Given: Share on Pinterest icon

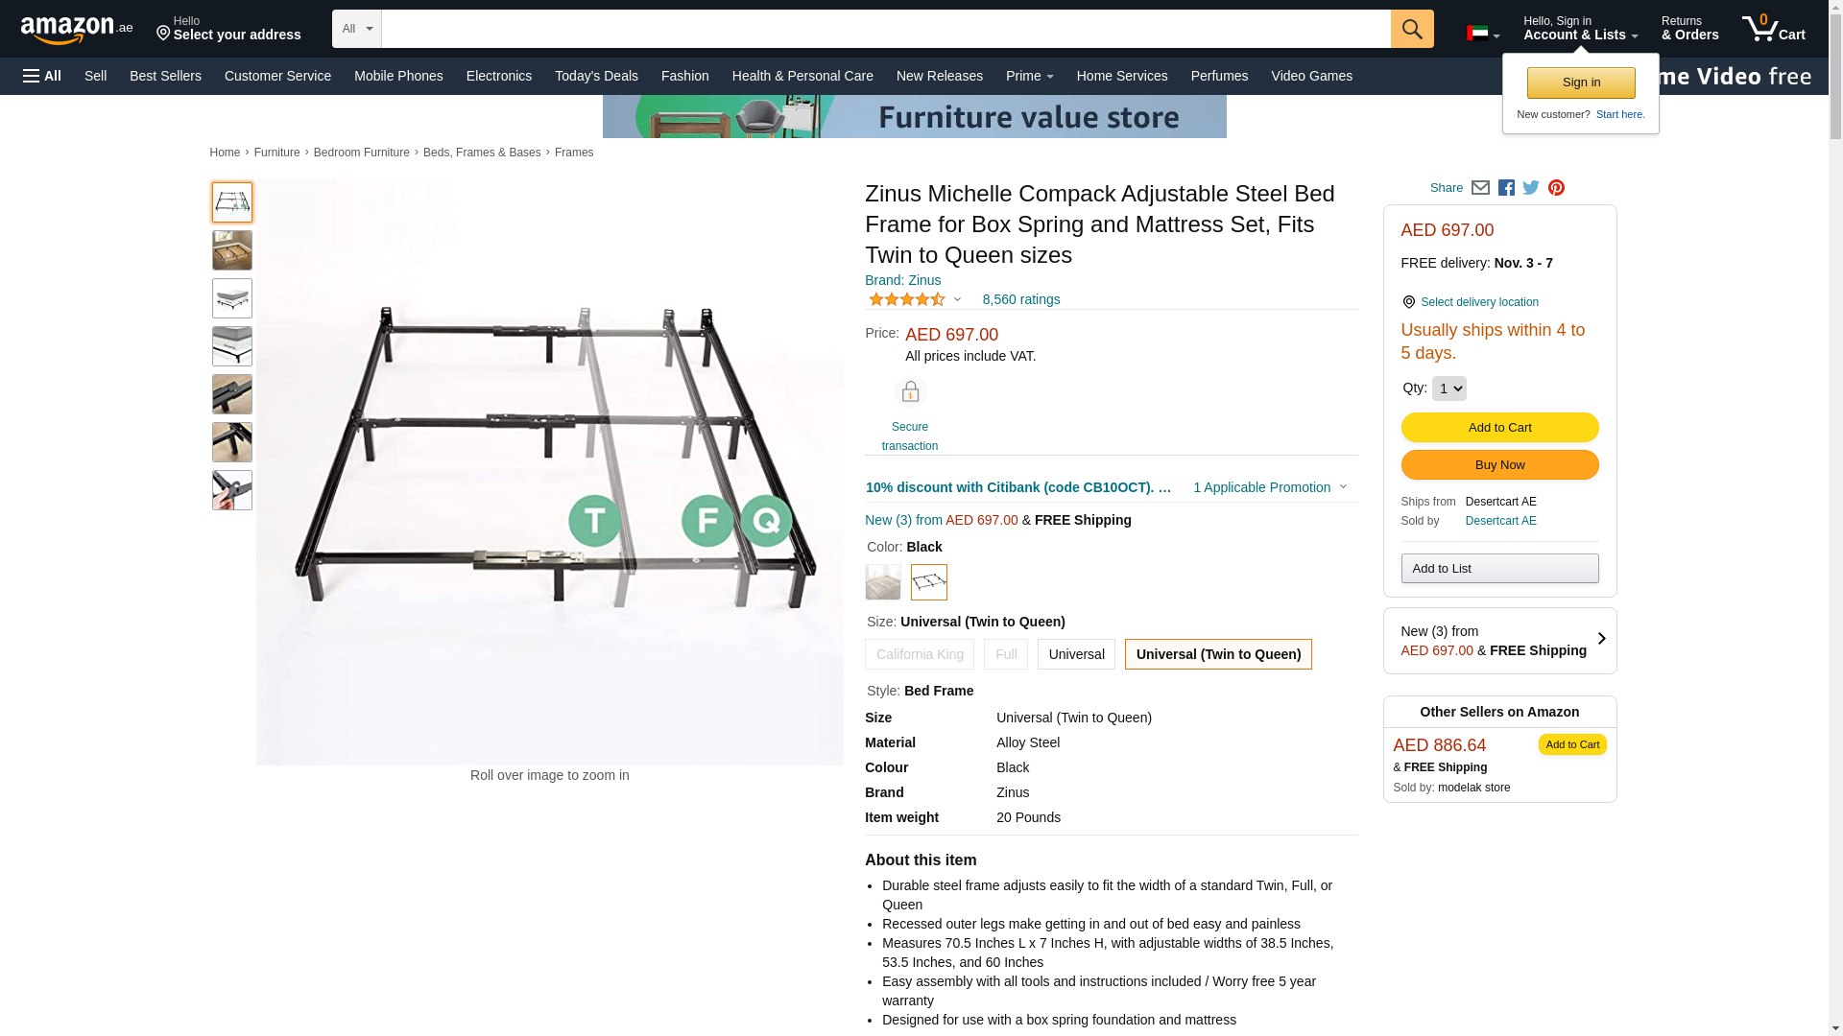Looking at the screenshot, I should 1556,188.
